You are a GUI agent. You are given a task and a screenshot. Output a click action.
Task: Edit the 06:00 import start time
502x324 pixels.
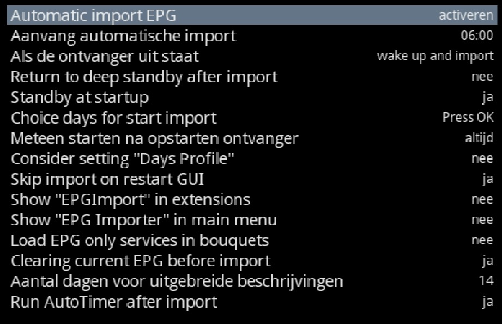pos(477,36)
